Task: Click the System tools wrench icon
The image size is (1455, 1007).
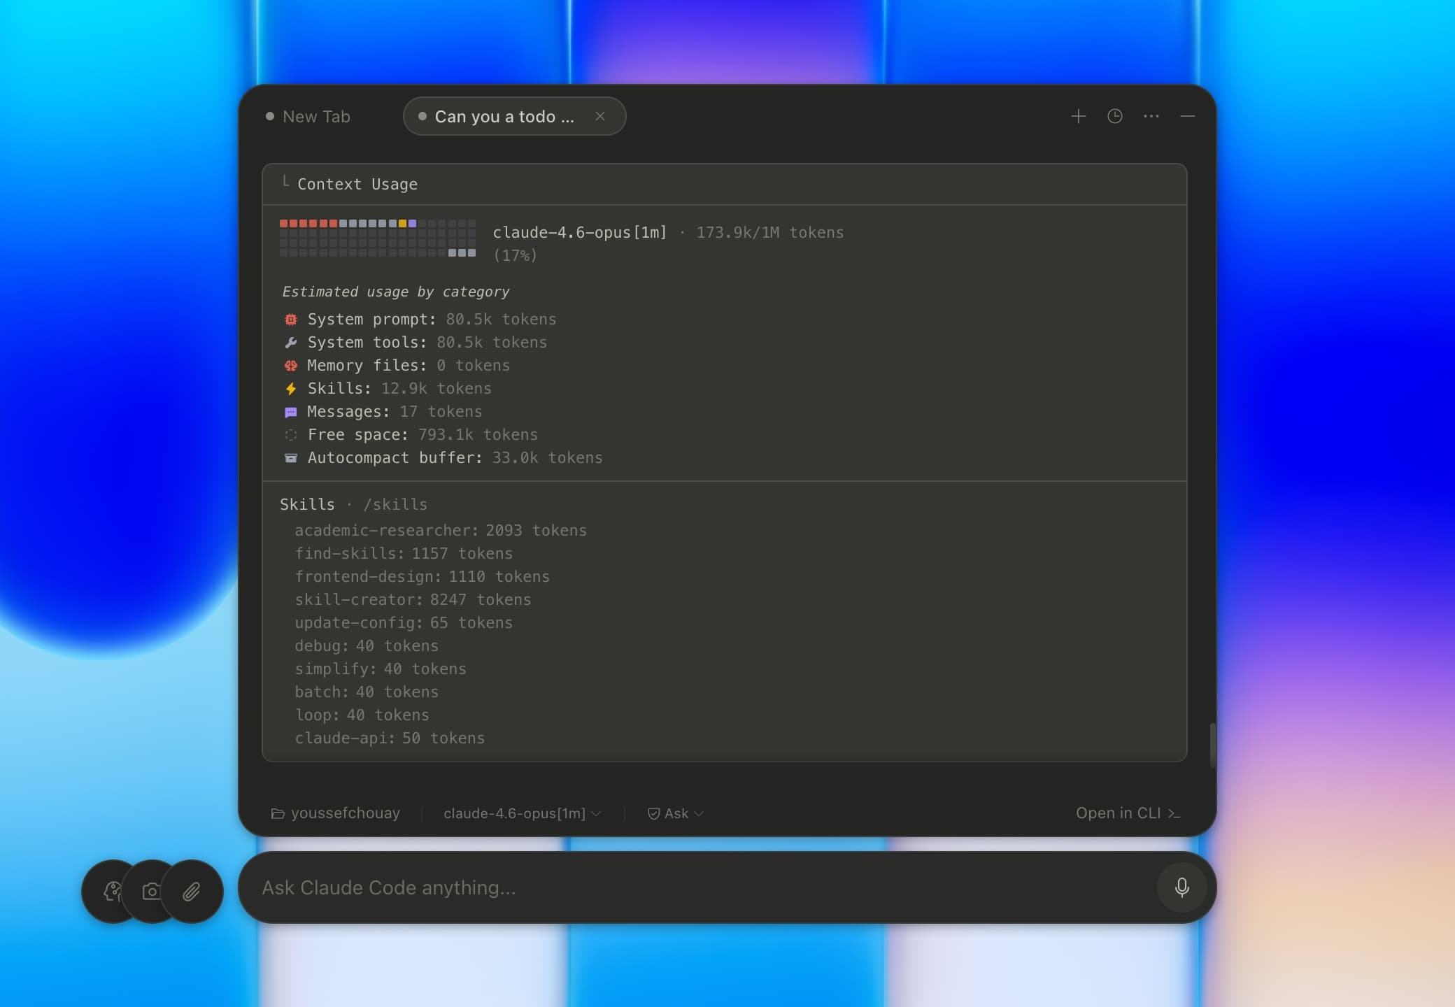Action: point(291,343)
